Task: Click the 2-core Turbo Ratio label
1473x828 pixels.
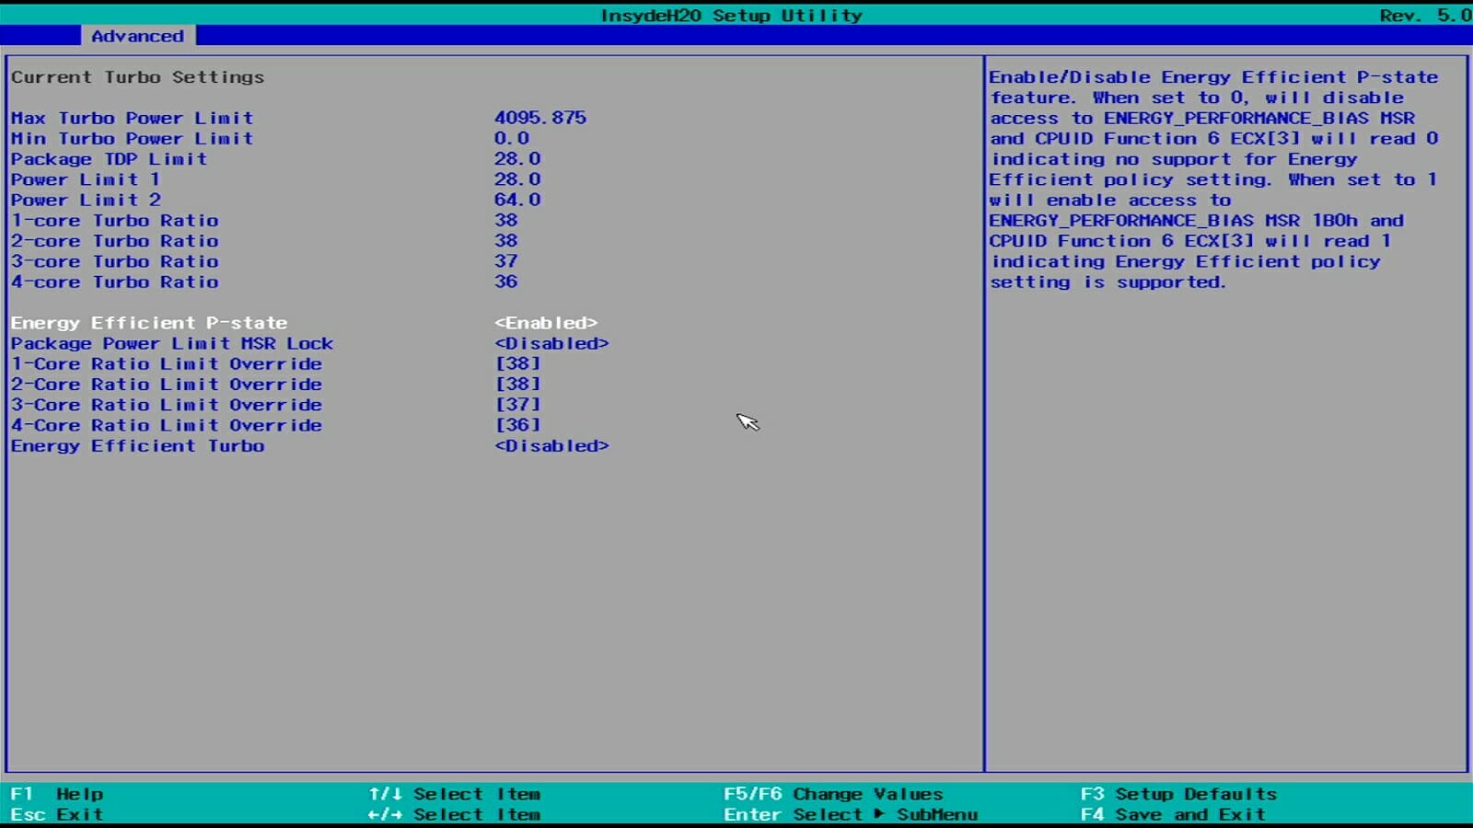Action: coord(114,240)
